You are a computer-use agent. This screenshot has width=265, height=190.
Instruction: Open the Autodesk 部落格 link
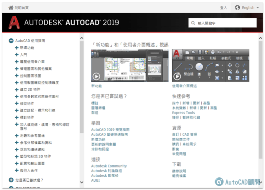105,176
